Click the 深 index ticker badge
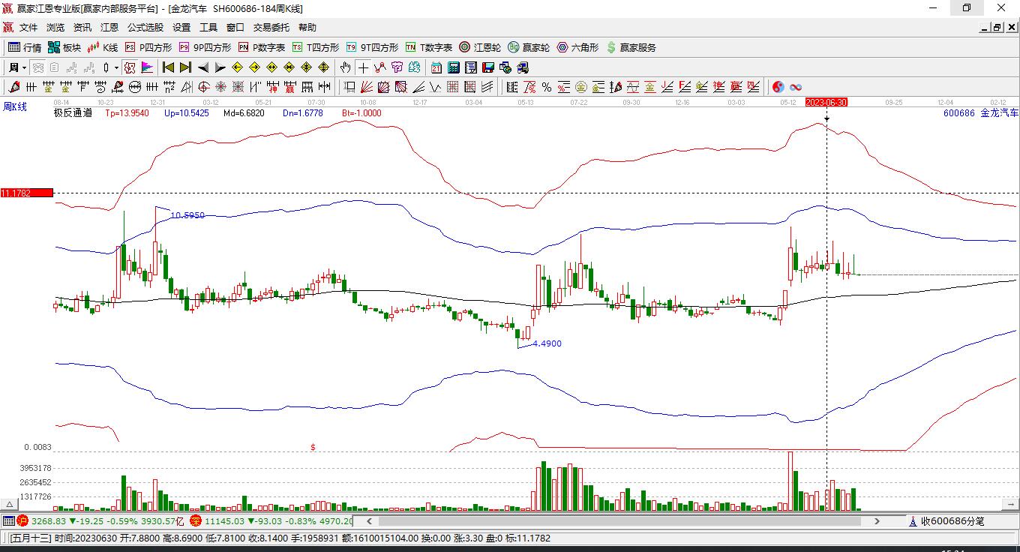The height and width of the screenshot is (552, 1020). (x=195, y=520)
